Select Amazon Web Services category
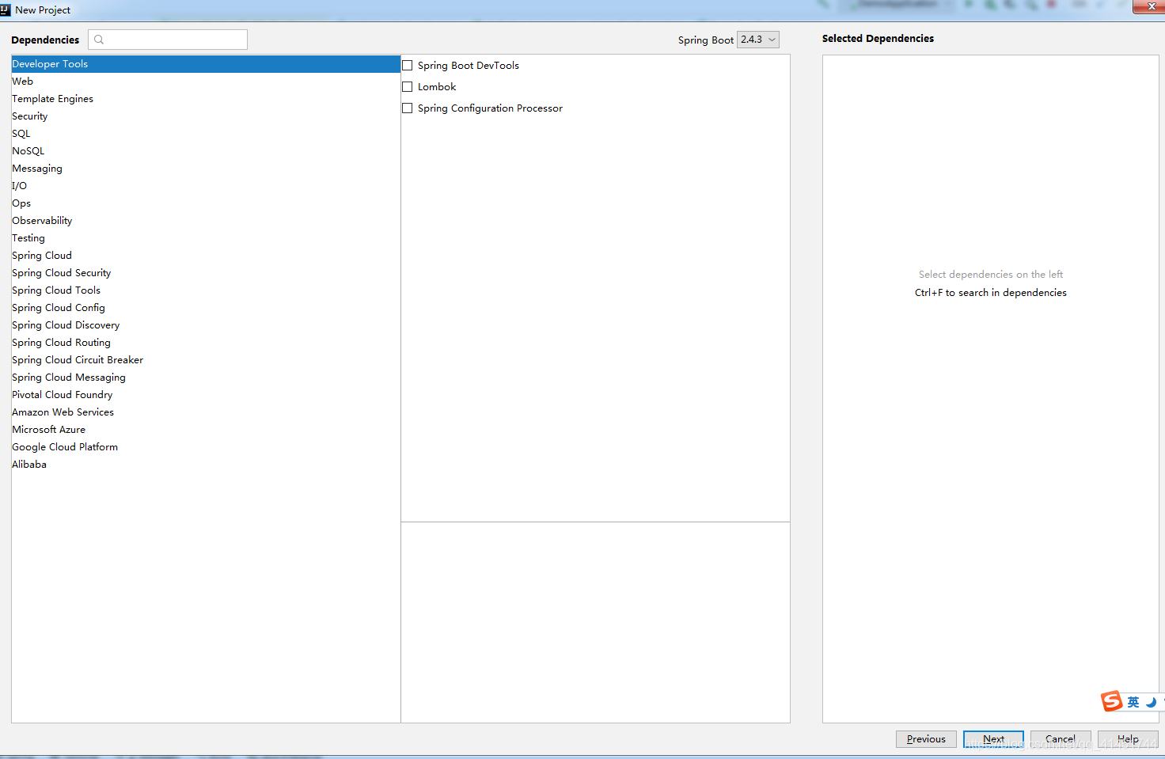 pyautogui.click(x=206, y=412)
